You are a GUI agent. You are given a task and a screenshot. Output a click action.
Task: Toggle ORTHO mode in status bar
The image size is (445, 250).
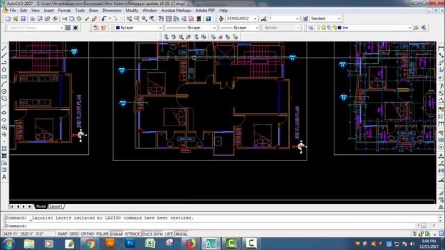point(87,234)
